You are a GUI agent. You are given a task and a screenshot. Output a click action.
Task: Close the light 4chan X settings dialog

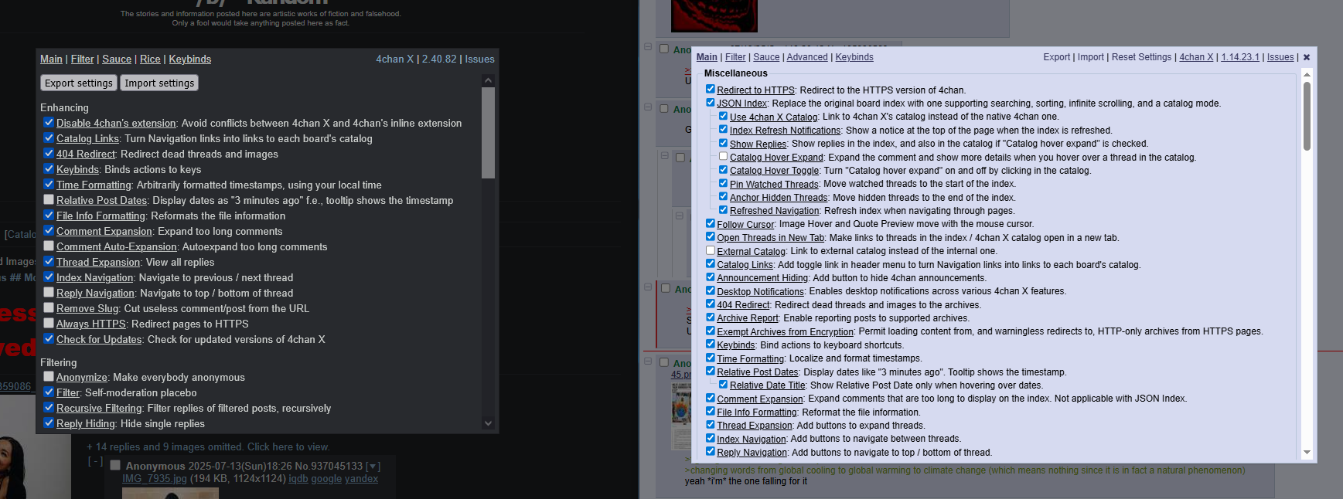click(1307, 57)
